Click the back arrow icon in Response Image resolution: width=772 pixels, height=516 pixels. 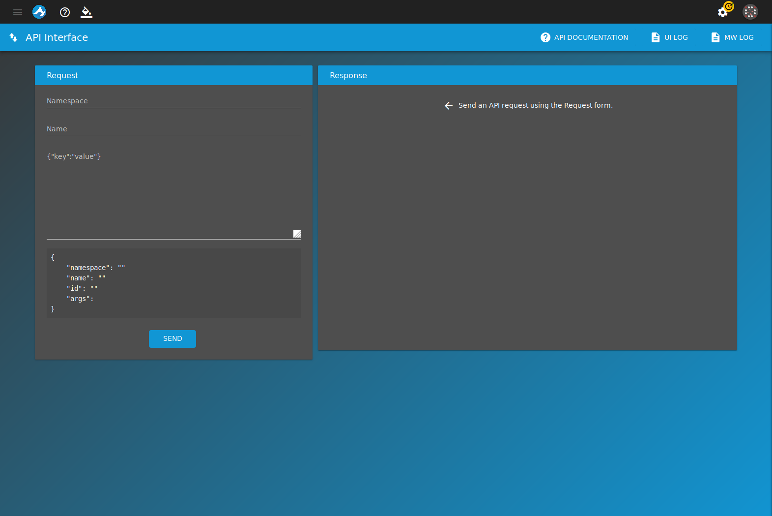pos(449,106)
